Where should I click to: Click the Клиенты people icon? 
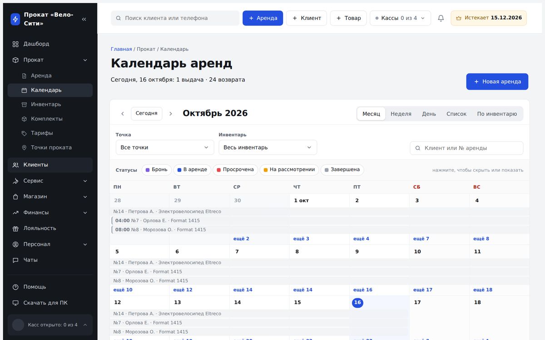[x=15, y=165]
